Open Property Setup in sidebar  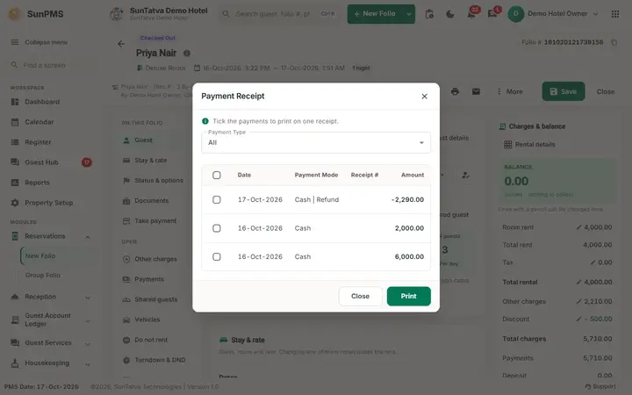coord(49,203)
